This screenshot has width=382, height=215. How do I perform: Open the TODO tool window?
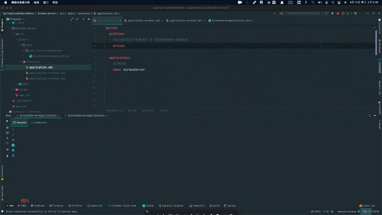[x=22, y=206]
